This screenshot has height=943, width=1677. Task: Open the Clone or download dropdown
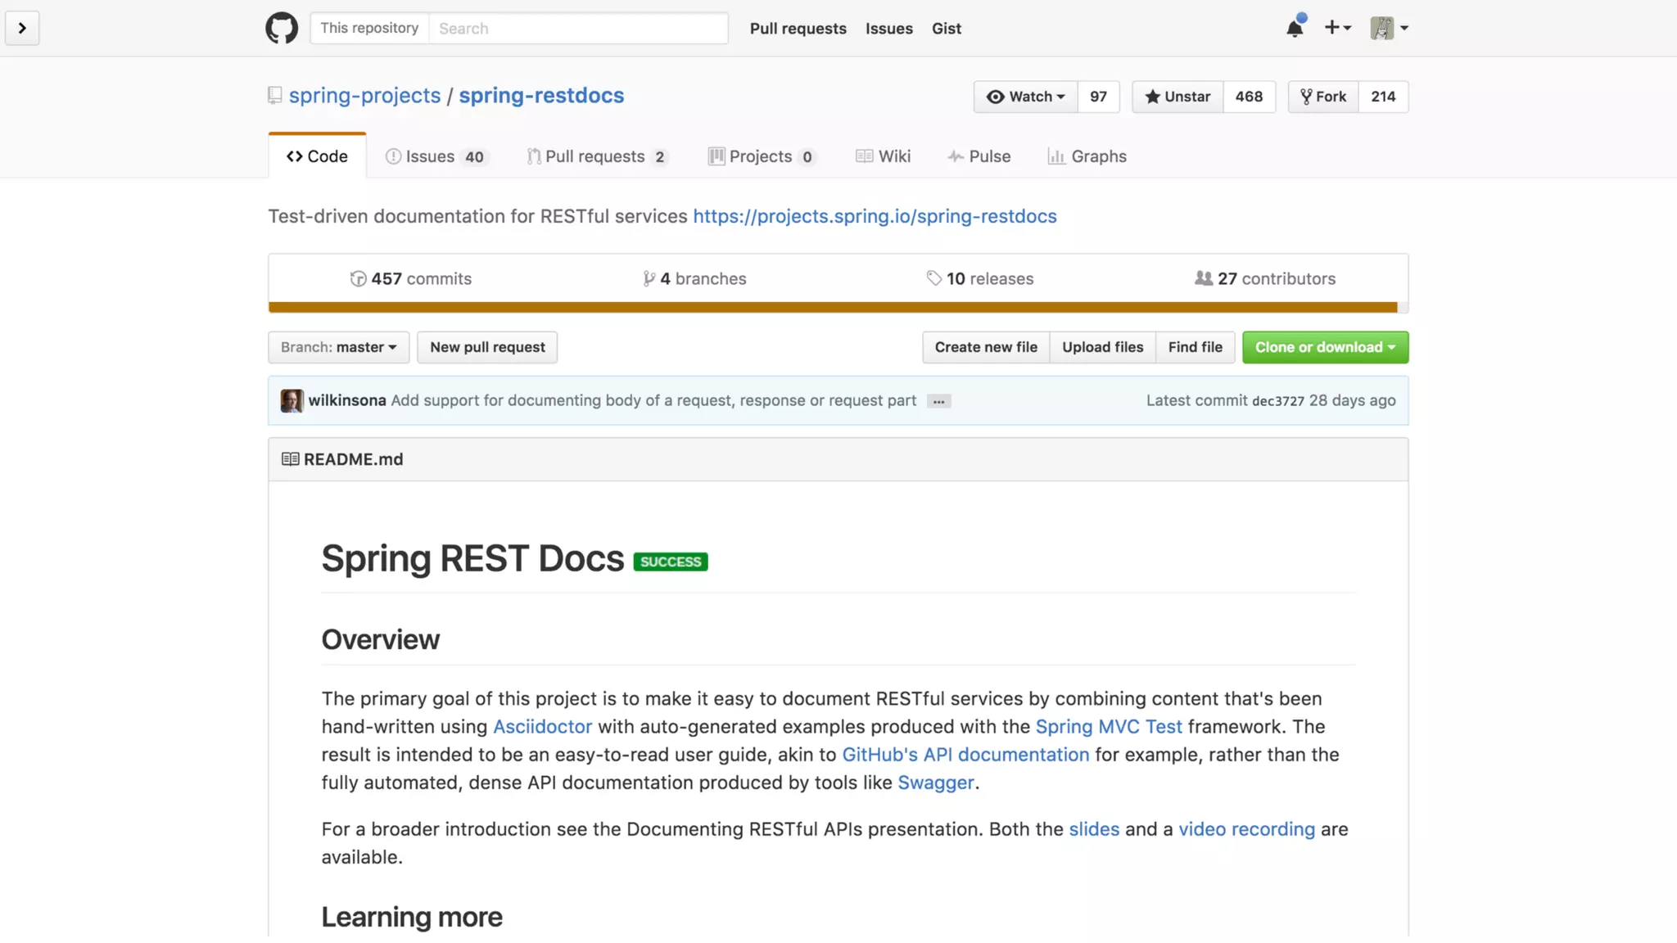1325,347
